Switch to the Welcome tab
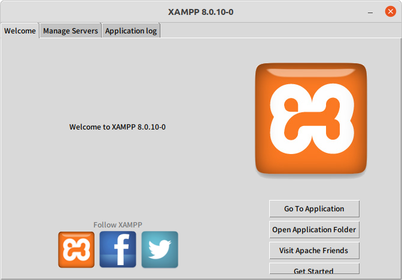 [20, 30]
